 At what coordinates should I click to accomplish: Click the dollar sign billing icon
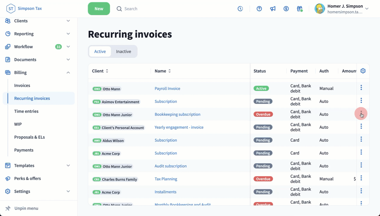tap(286, 9)
